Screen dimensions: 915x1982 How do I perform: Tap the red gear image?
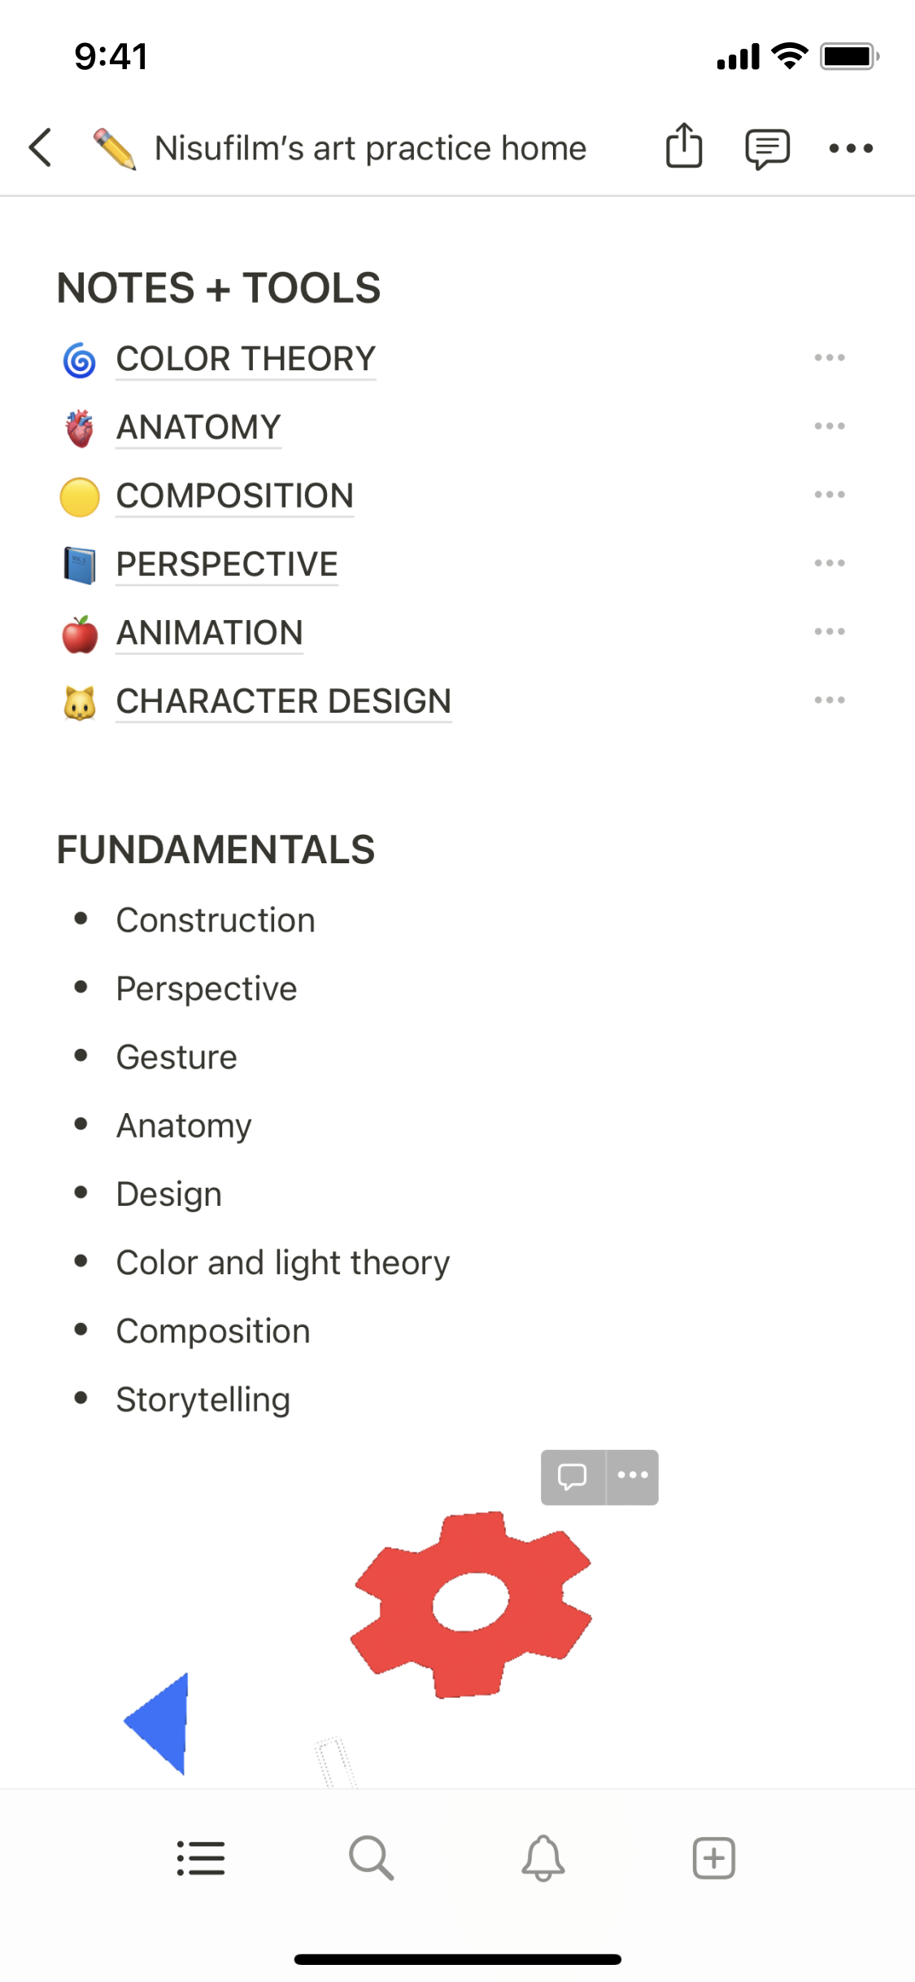pyautogui.click(x=472, y=1603)
